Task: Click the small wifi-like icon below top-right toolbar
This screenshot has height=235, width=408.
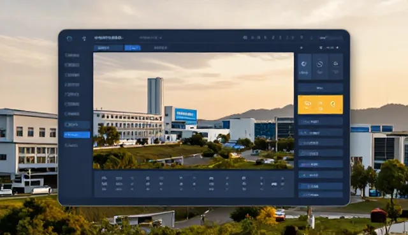Action: [x=321, y=48]
